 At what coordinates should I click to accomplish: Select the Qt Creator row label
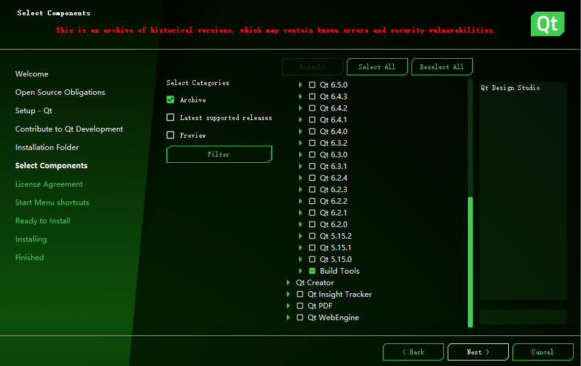pos(315,283)
